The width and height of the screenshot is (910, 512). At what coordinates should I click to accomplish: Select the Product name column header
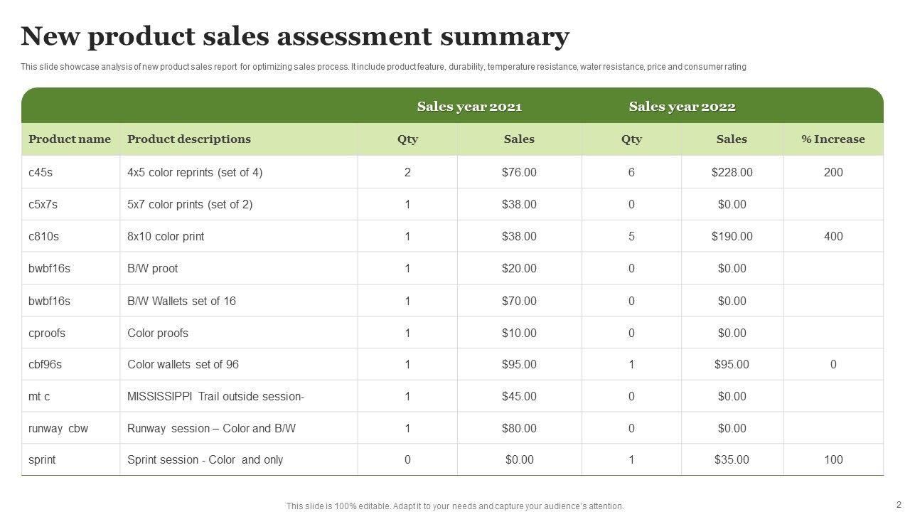[70, 139]
